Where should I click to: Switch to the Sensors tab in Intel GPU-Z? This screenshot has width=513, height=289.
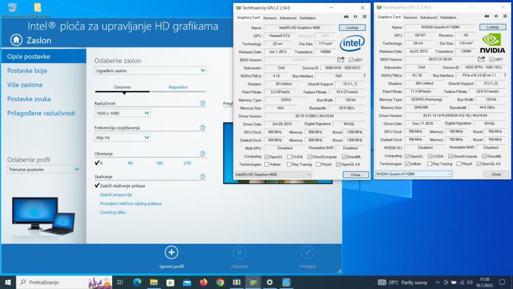(x=270, y=18)
